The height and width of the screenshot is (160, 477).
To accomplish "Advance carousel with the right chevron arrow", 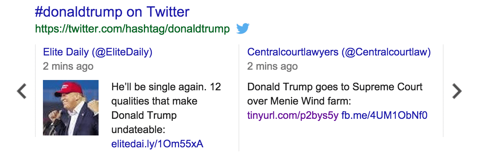I will [457, 91].
